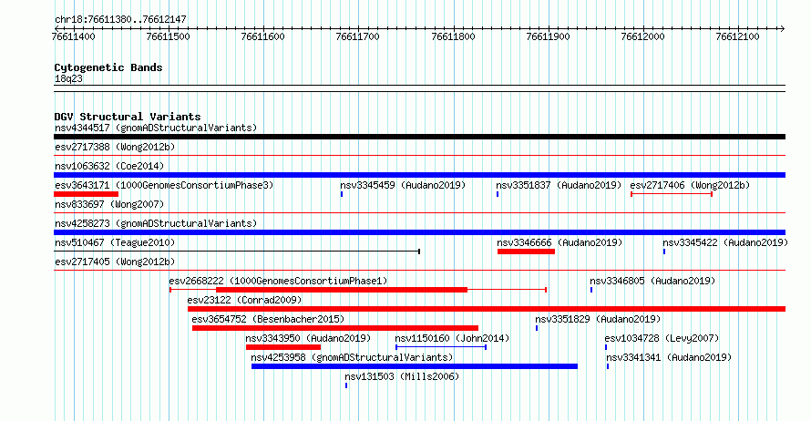Click the nsv3341341 blue marker
The width and height of the screenshot is (811, 421).
click(608, 366)
